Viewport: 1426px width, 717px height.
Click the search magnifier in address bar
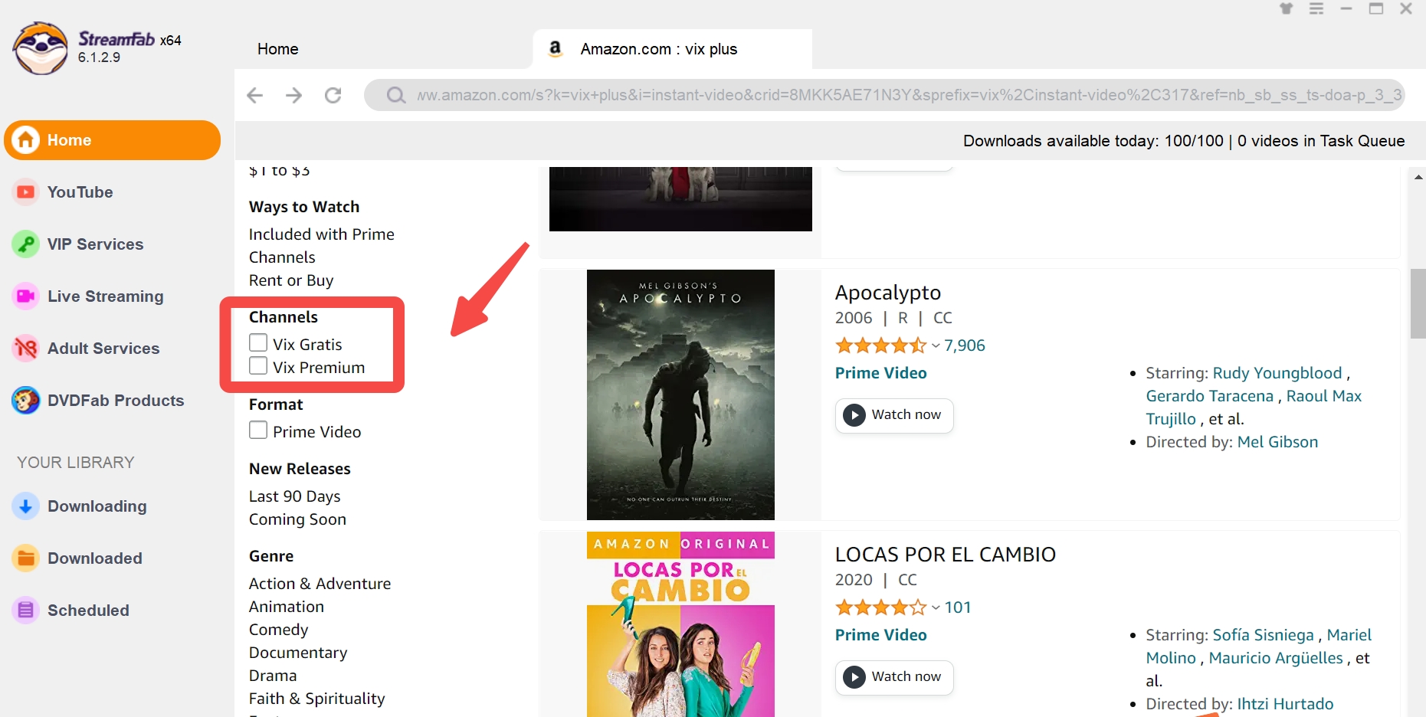click(x=395, y=95)
